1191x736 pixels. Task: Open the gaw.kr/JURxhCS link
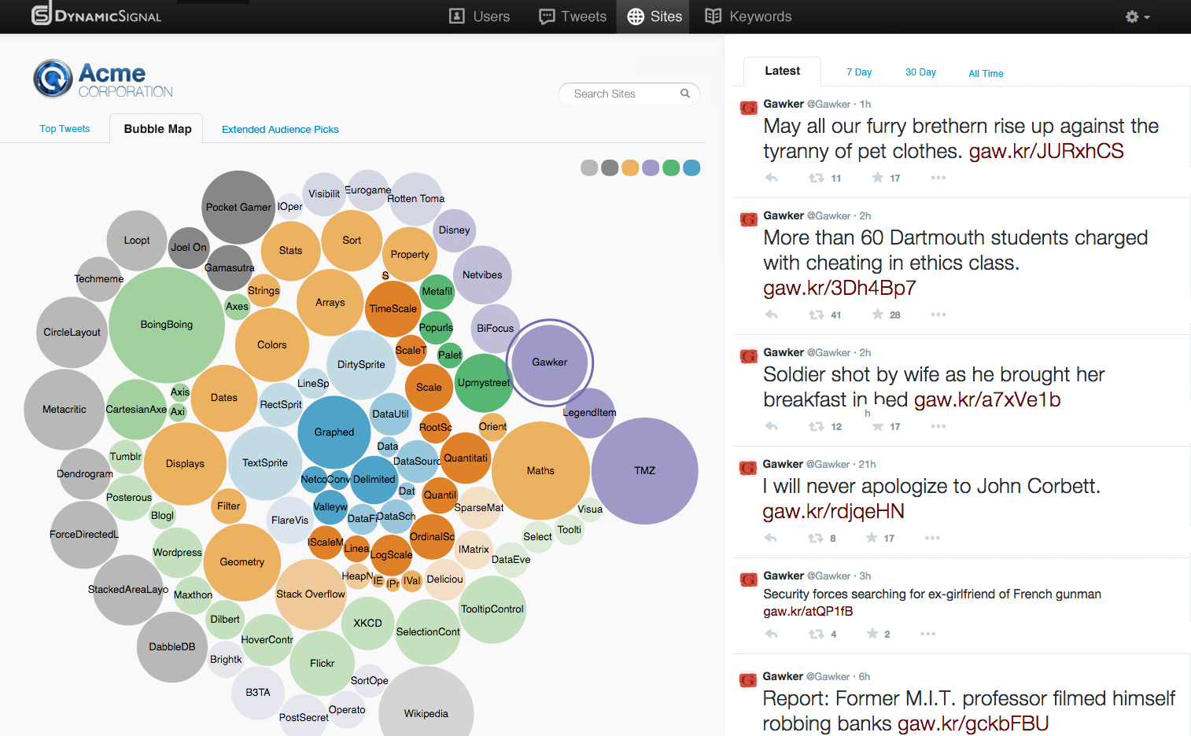1045,151
